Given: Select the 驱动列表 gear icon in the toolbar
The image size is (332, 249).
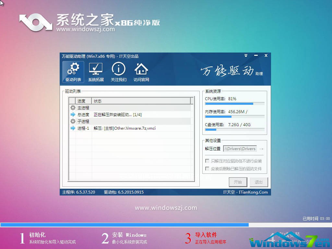Looking at the screenshot, I should point(73,69).
